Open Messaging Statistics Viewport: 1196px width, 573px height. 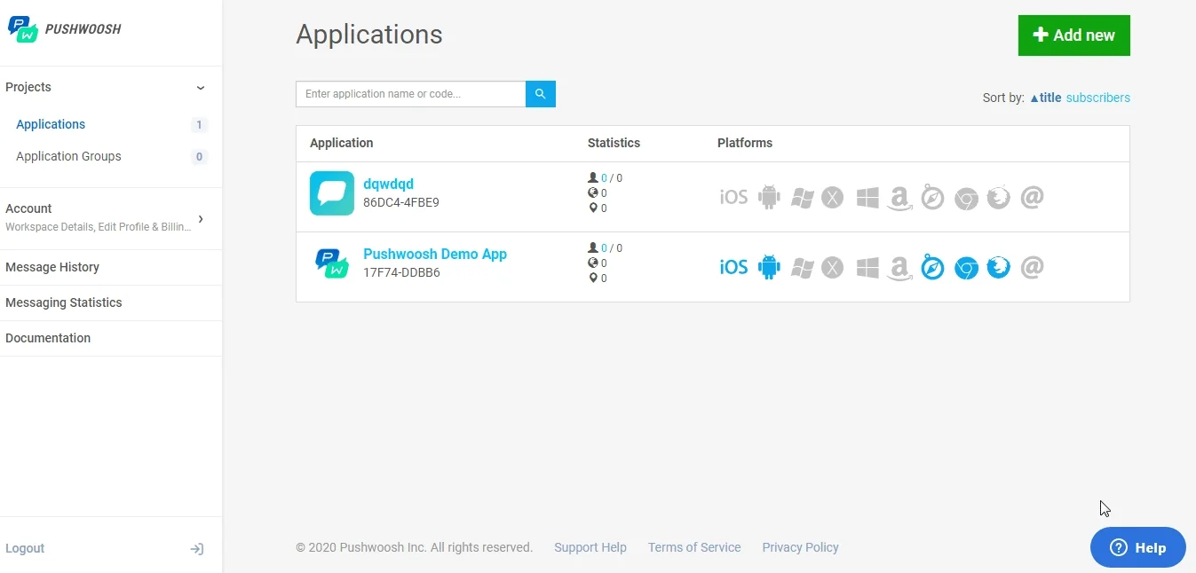(x=64, y=302)
